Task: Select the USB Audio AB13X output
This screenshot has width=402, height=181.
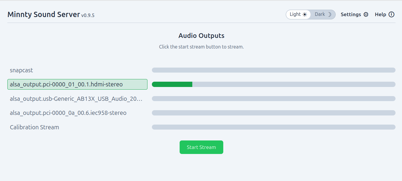Action: click(x=77, y=99)
